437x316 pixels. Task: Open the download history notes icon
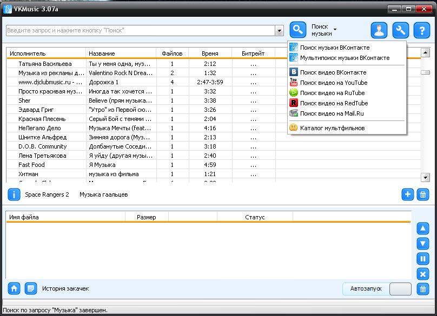click(x=31, y=288)
